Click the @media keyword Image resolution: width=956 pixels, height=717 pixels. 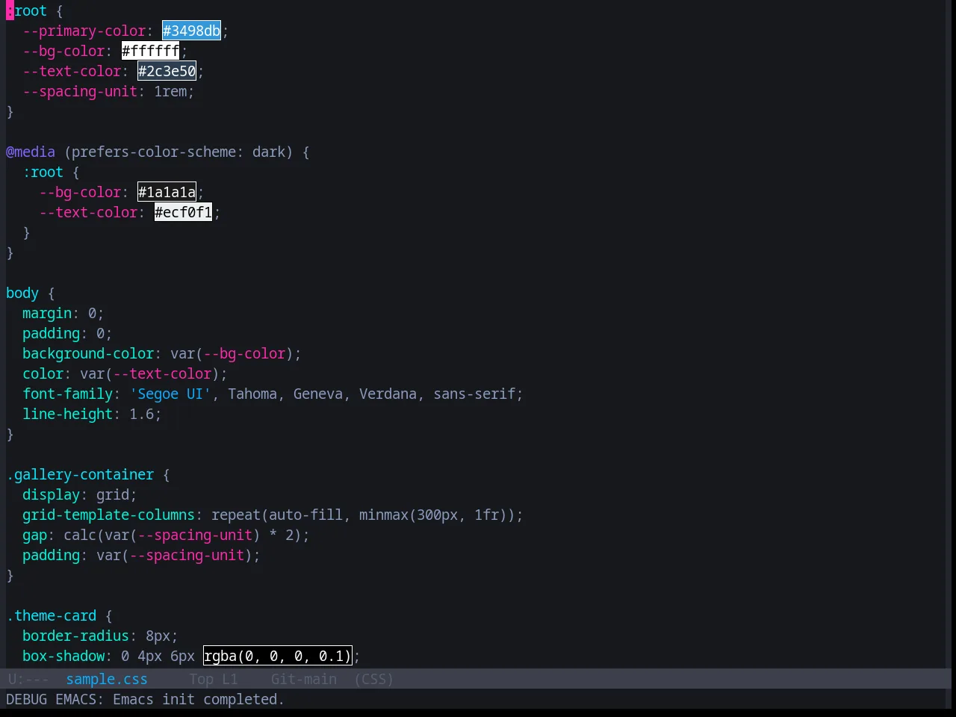click(x=31, y=152)
